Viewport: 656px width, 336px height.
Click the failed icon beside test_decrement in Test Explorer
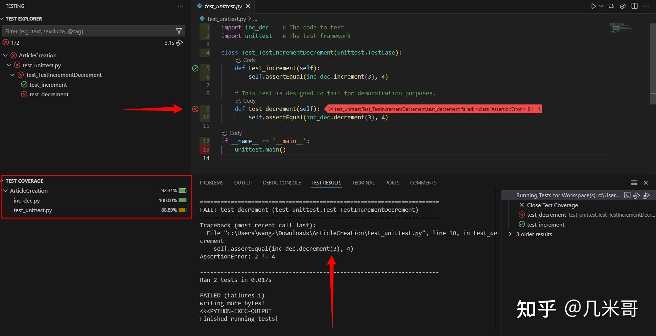(24, 94)
